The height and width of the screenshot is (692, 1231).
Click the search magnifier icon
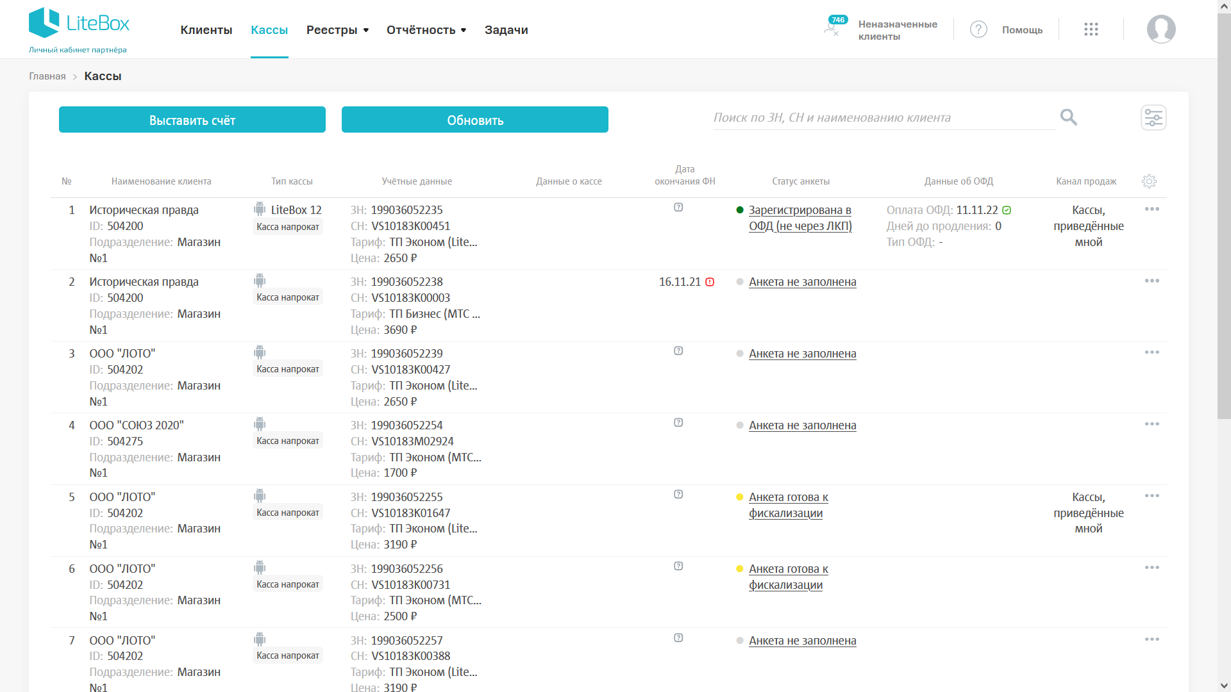pyautogui.click(x=1069, y=117)
